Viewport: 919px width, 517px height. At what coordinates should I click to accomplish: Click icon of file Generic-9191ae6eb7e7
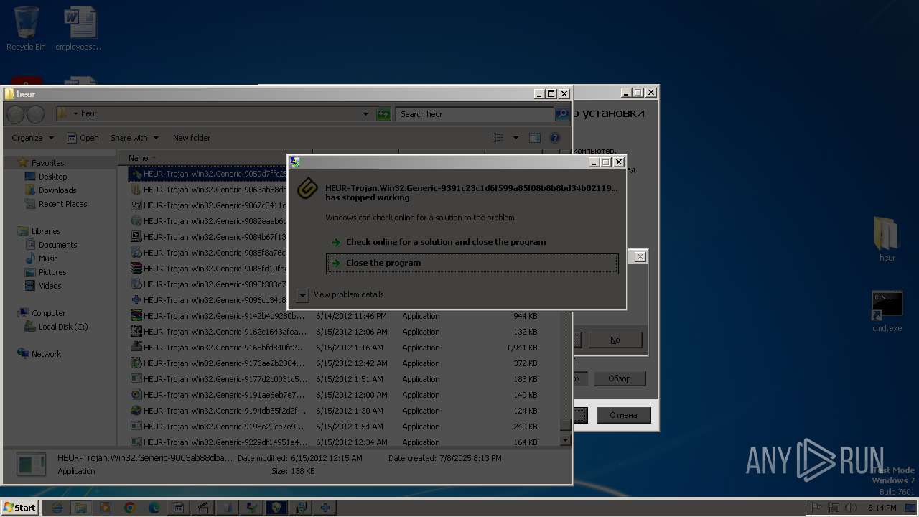(x=136, y=395)
